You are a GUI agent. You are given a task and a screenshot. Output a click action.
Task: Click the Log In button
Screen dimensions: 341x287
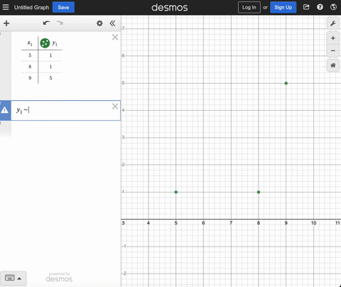(249, 7)
